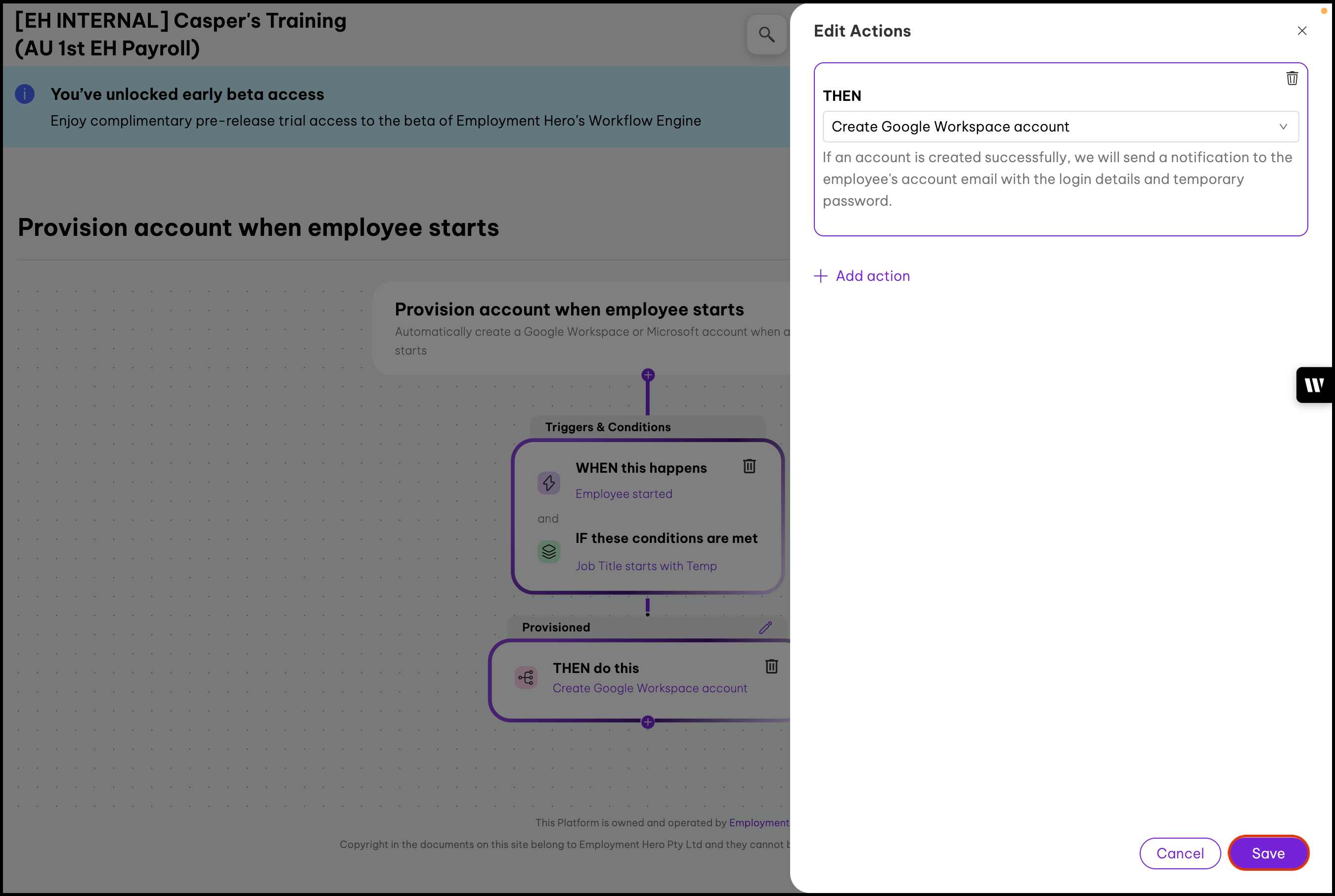
Task: Delete the THEN do this action card
Action: click(x=771, y=666)
